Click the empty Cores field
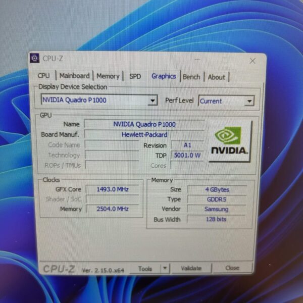This screenshot has width=303, height=303. click(187, 166)
